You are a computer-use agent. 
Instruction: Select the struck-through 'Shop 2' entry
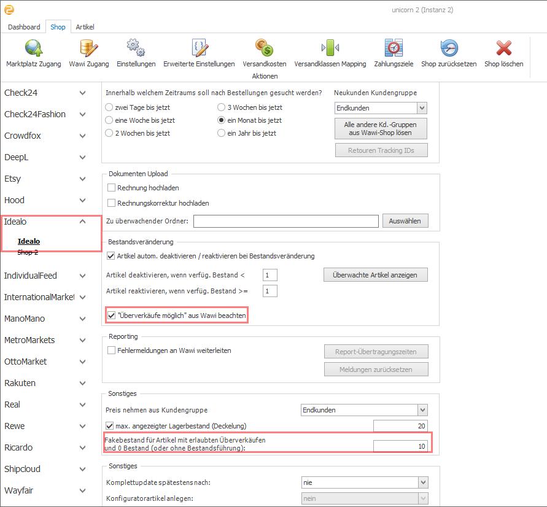[28, 252]
